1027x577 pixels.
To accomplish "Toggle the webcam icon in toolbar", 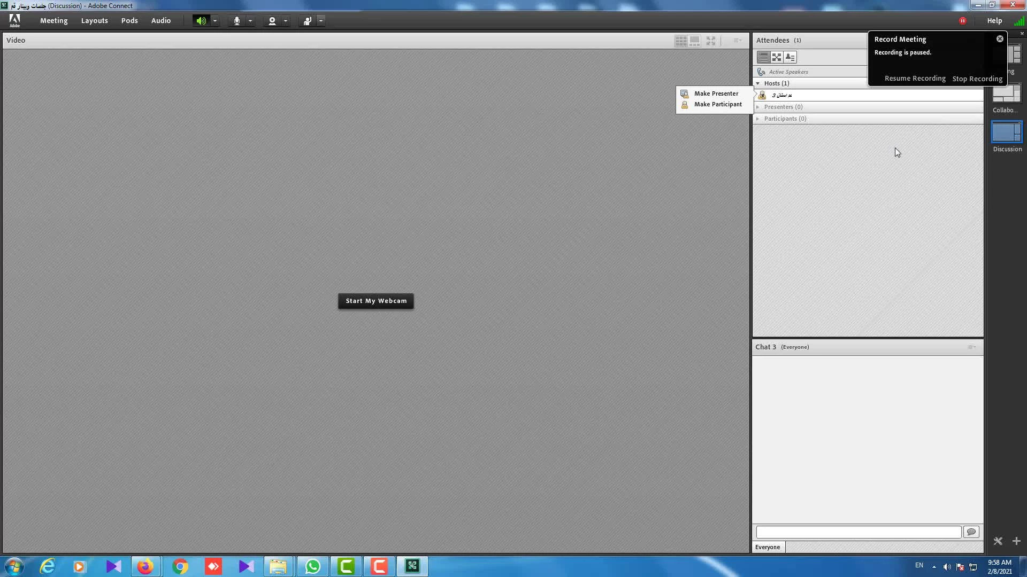I will [272, 21].
